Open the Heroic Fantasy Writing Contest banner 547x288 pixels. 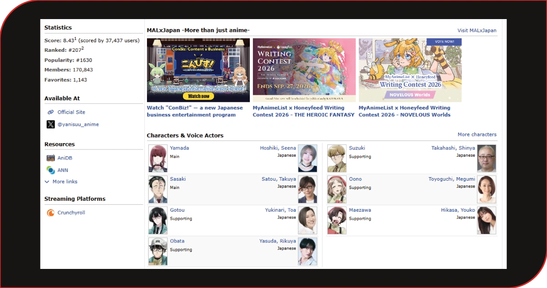[x=304, y=70]
